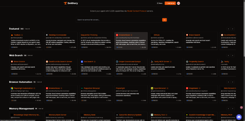Click the Serper Search and Scrape icon
245x121 pixels.
[117, 62]
